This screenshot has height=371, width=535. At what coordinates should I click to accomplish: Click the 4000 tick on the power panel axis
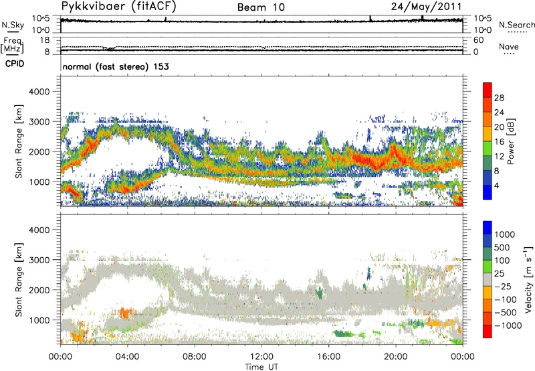[39, 92]
